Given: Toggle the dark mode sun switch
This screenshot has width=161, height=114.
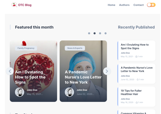Looking at the screenshot, I should pos(151,5).
